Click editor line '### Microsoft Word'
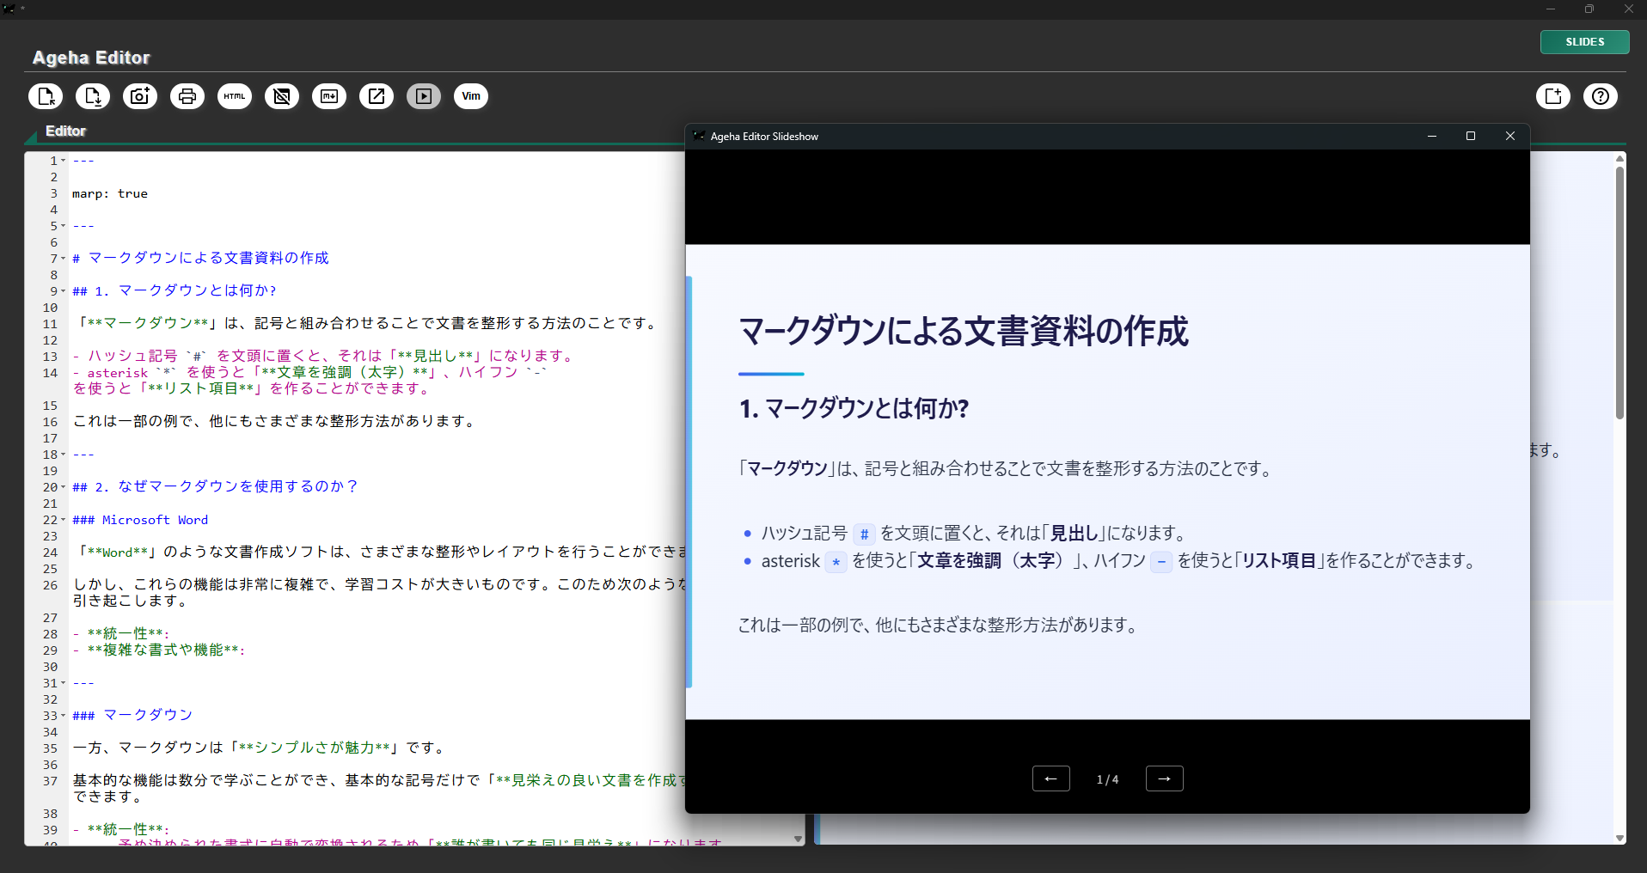This screenshot has height=873, width=1647. (x=140, y=520)
